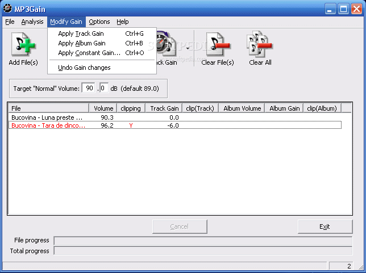Image resolution: width=366 pixels, height=273 pixels.
Task: Open the Track Gain dropdown arrow
Action: (x=188, y=48)
